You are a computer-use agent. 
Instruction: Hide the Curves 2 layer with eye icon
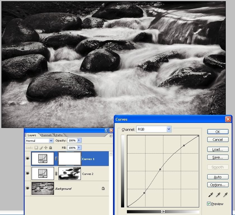coord(28,173)
